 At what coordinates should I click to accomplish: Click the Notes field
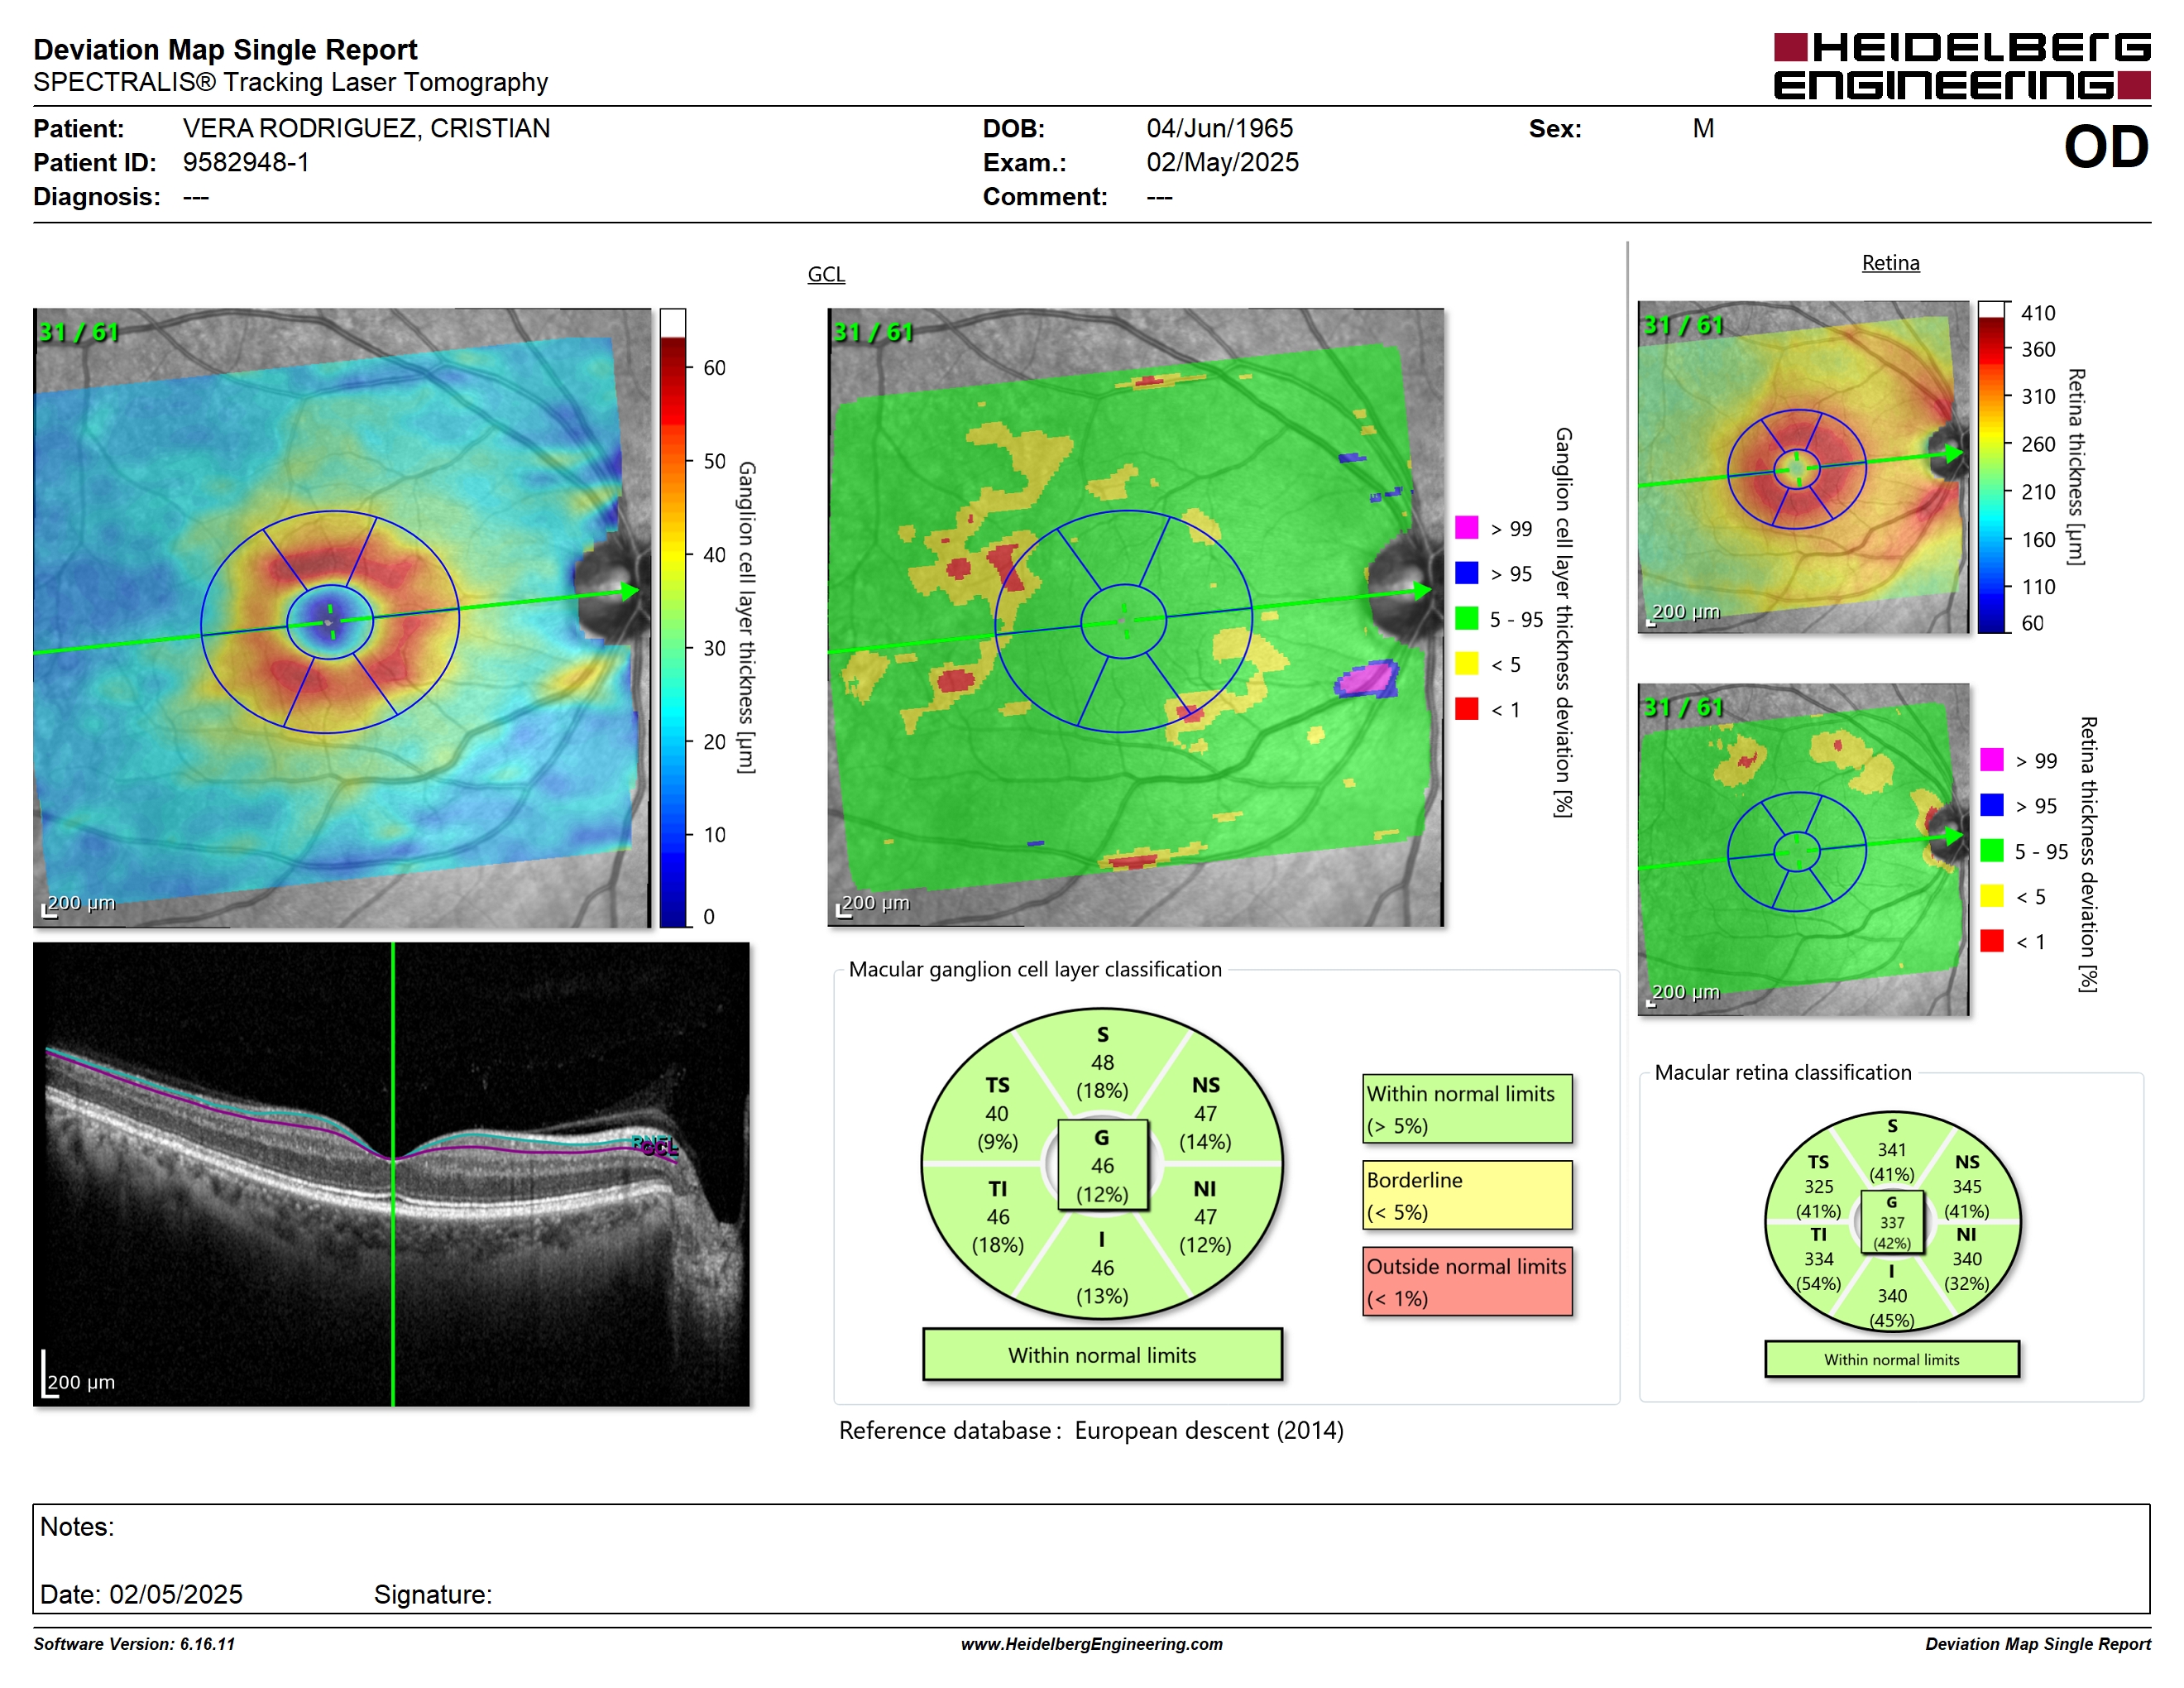1091,1558
